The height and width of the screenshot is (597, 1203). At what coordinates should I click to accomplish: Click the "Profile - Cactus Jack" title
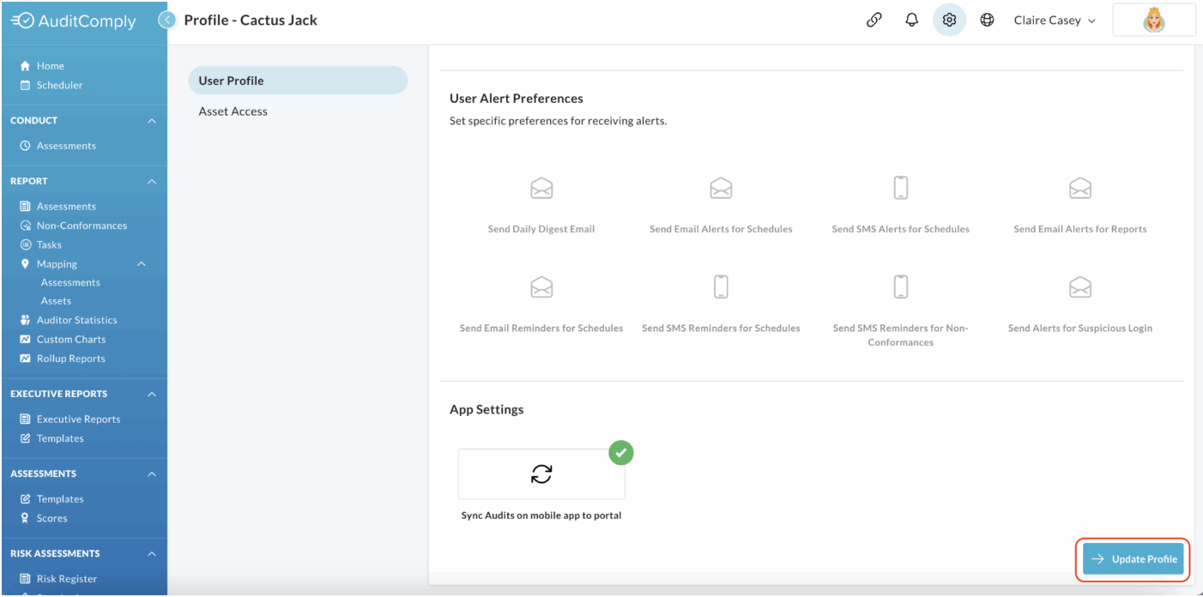(251, 21)
